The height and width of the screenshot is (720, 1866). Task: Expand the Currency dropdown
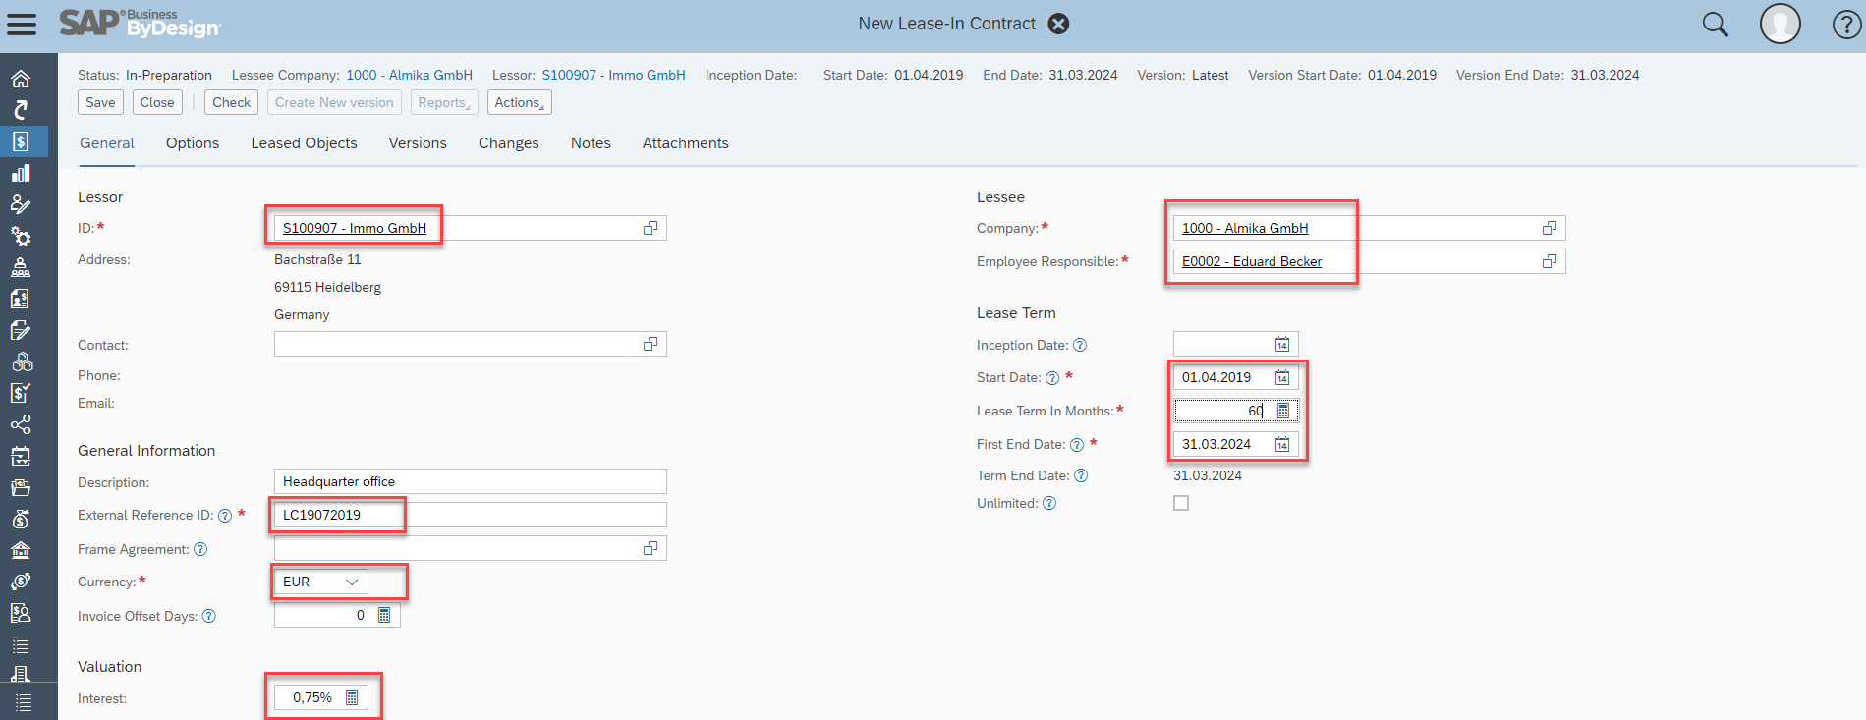pos(351,582)
